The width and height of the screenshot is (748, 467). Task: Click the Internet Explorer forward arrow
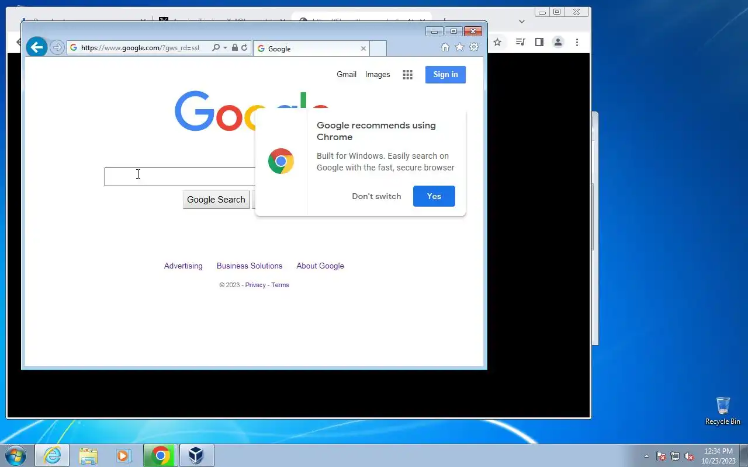tap(57, 47)
